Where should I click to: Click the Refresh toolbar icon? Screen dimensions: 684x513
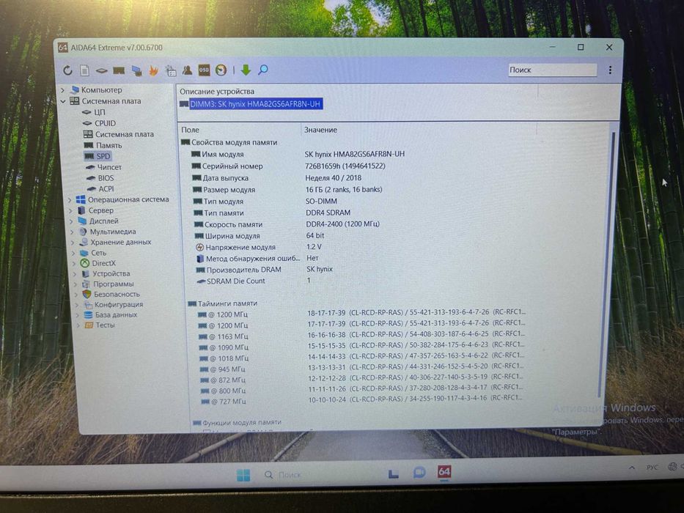pyautogui.click(x=67, y=70)
